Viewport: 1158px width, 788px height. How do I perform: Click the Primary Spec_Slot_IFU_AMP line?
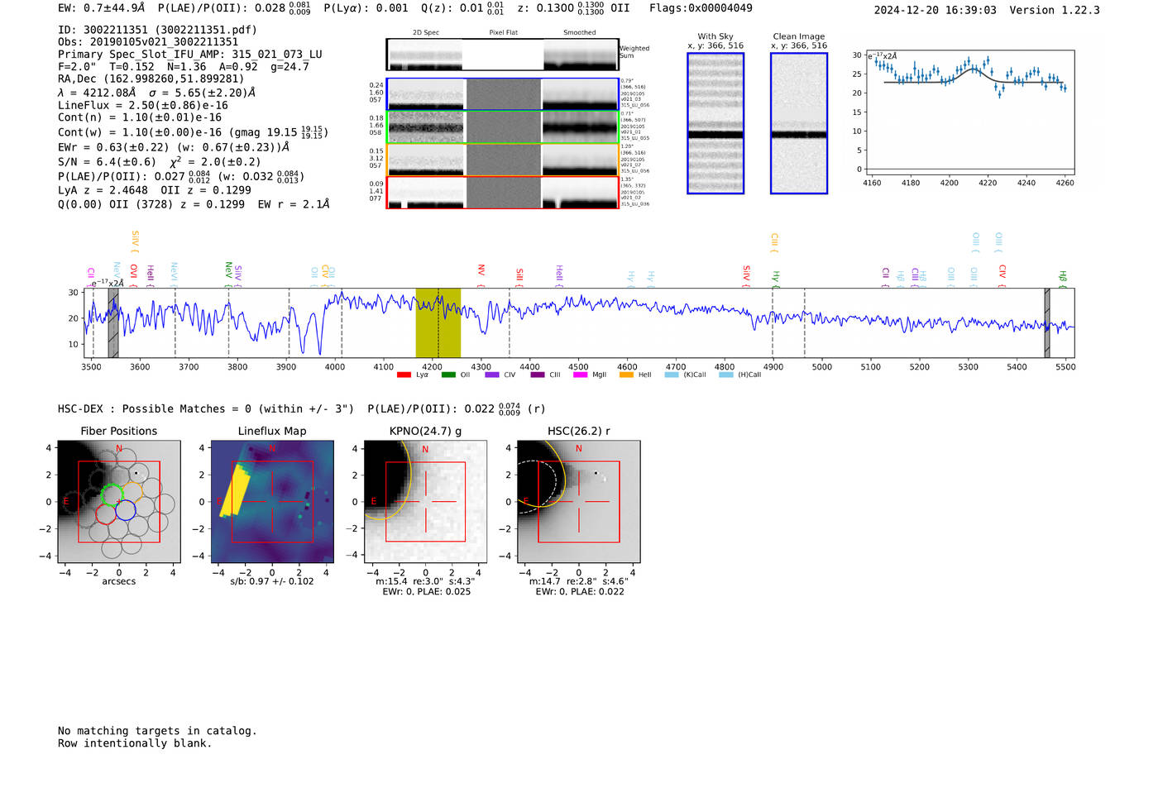point(190,55)
